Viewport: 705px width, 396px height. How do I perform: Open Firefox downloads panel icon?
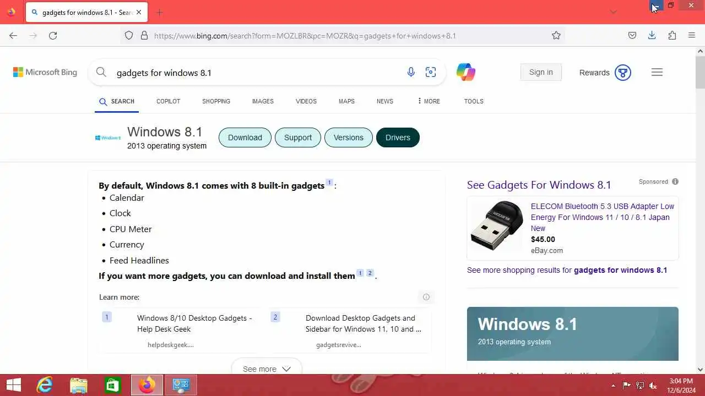[652, 35]
